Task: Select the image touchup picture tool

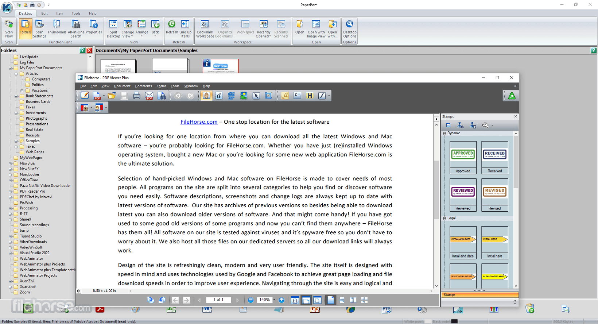Action: [x=244, y=96]
